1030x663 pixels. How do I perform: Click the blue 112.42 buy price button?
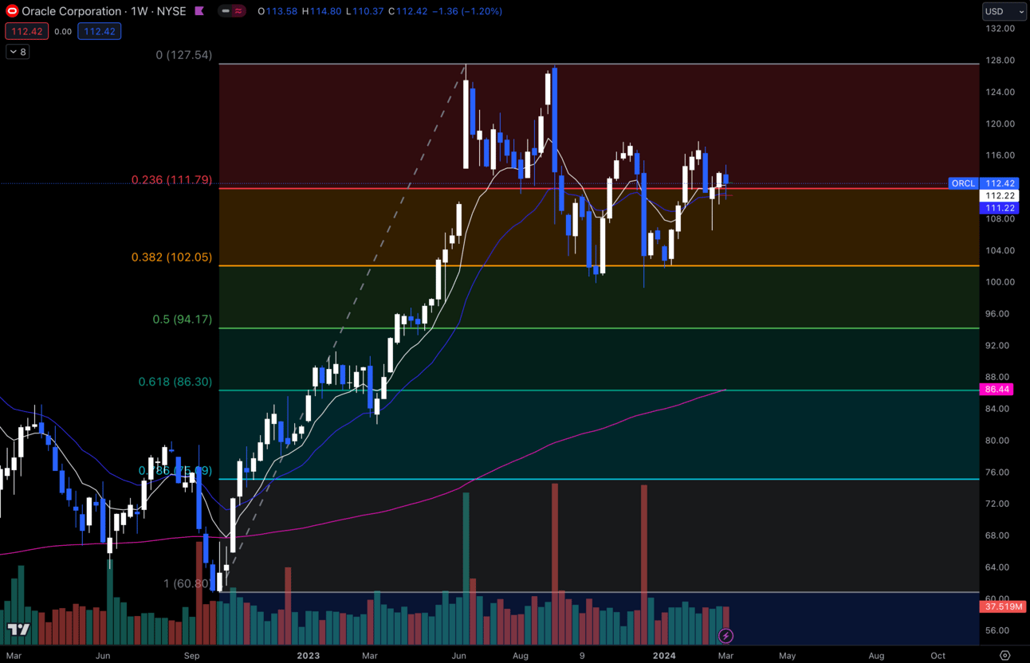pos(100,32)
